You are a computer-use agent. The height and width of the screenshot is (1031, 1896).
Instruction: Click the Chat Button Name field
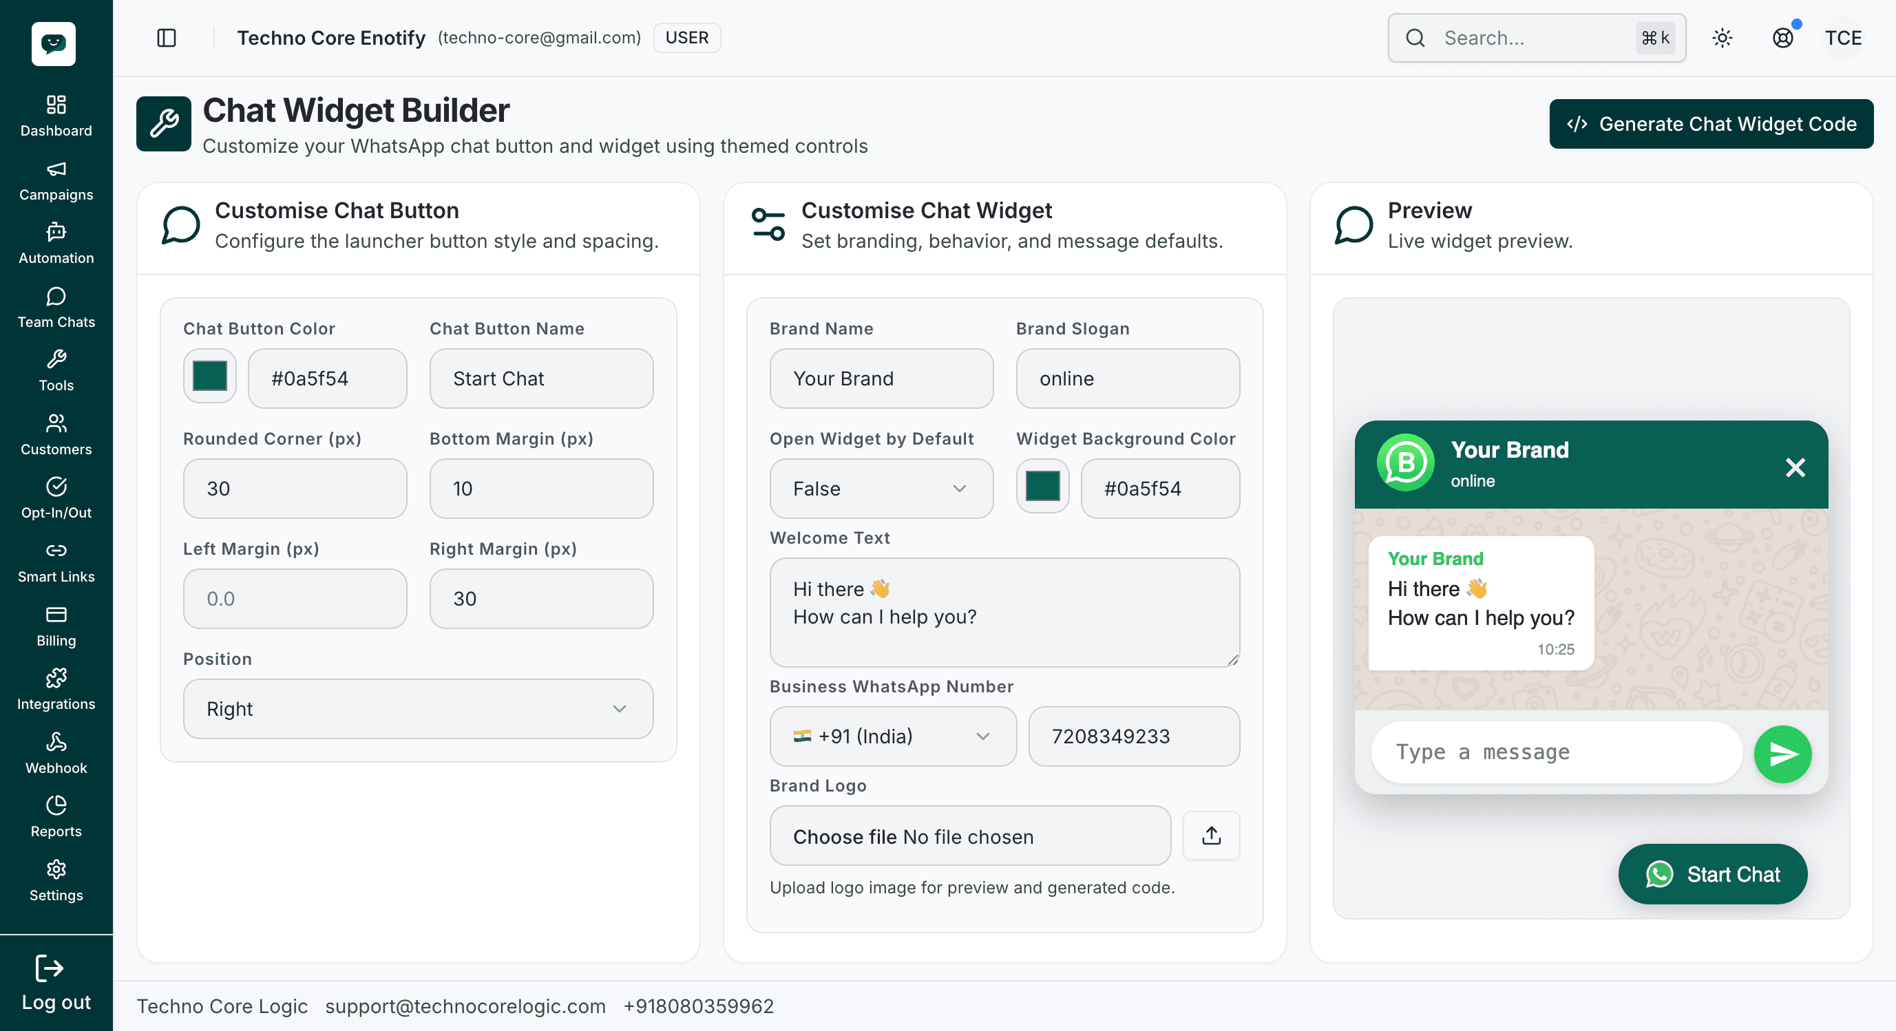click(541, 379)
